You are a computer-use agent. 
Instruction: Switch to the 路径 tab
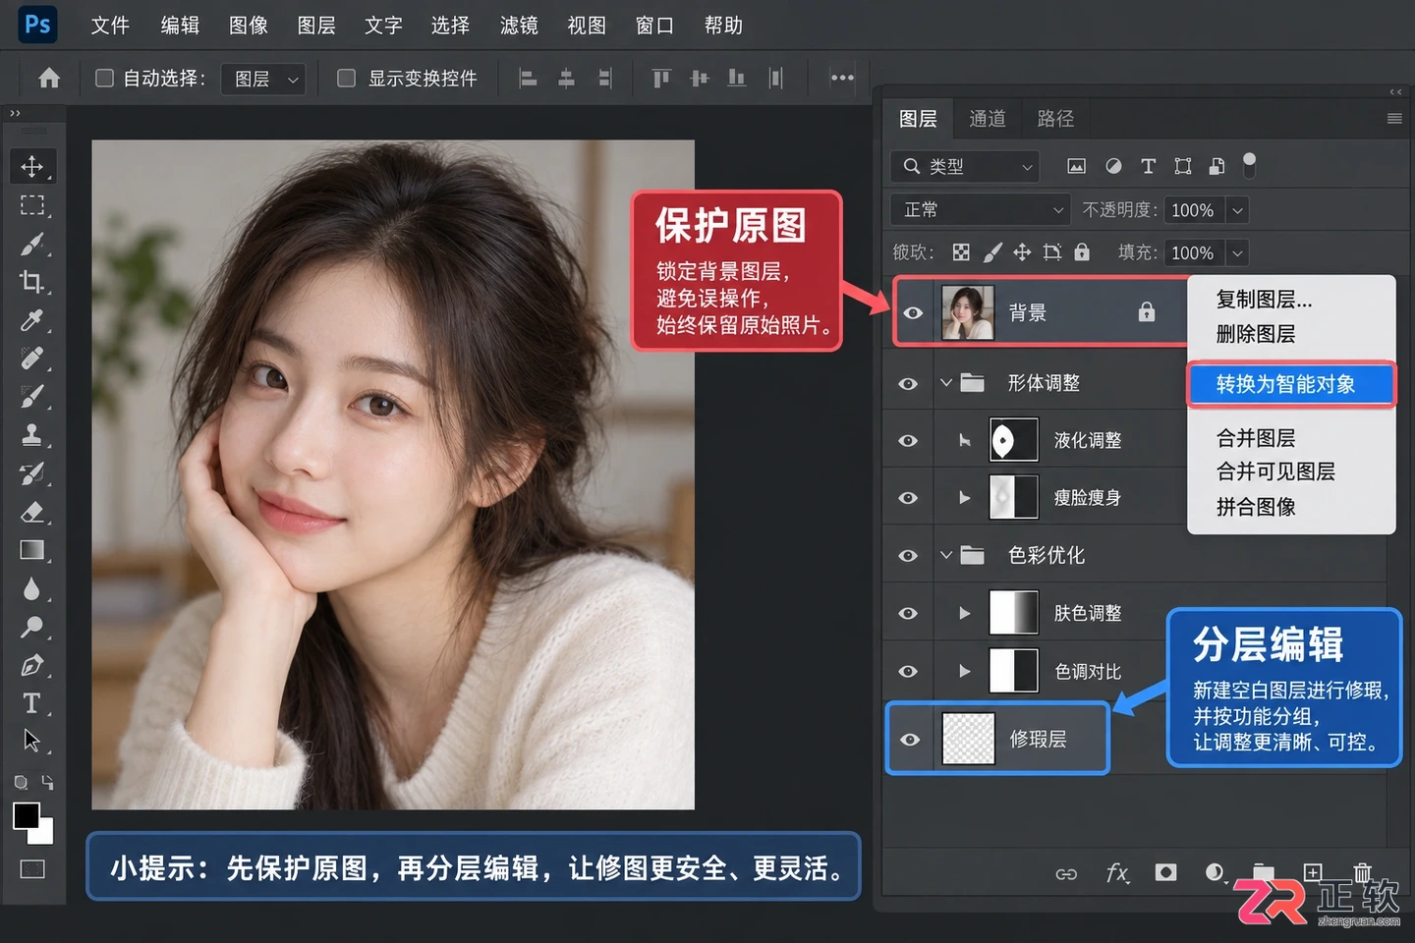(x=1055, y=119)
